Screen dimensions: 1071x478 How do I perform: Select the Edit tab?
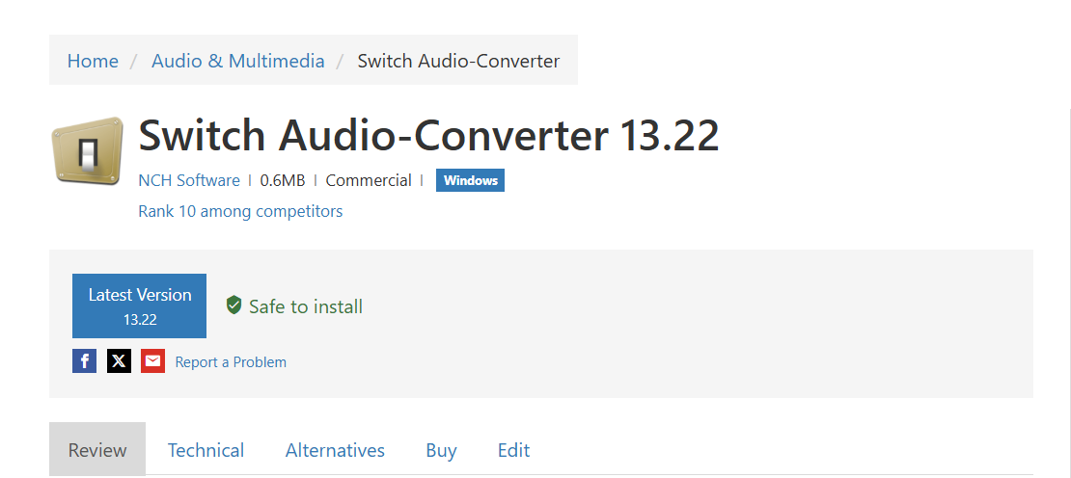coord(513,450)
